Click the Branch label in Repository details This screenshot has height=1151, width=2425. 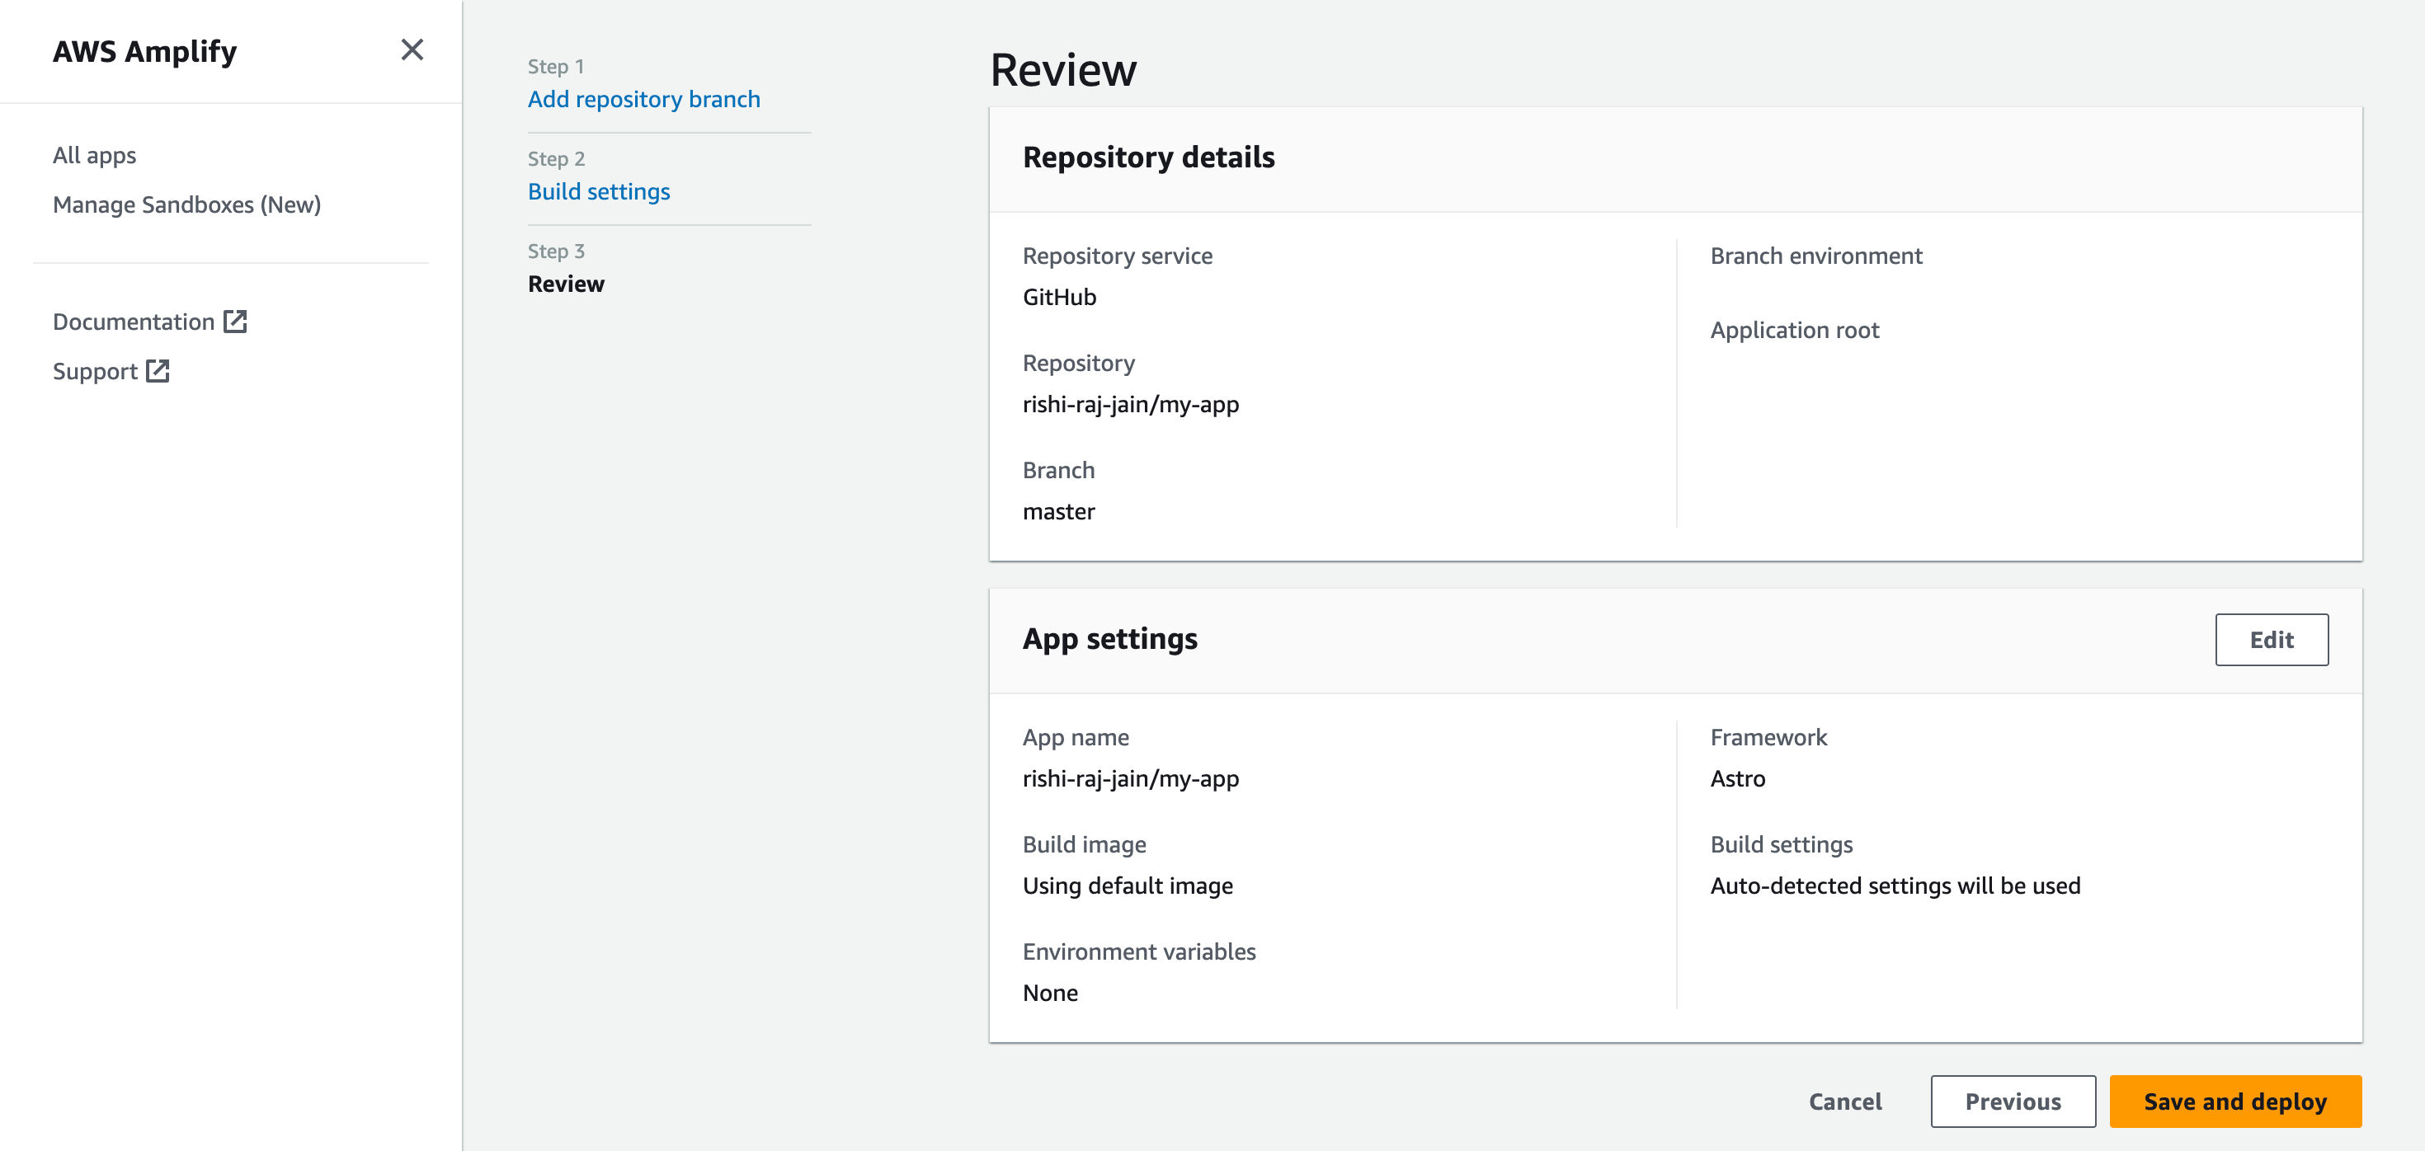point(1059,471)
